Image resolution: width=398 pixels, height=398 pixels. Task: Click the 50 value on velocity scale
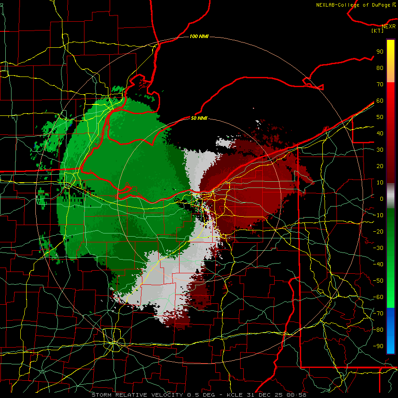pos(380,117)
